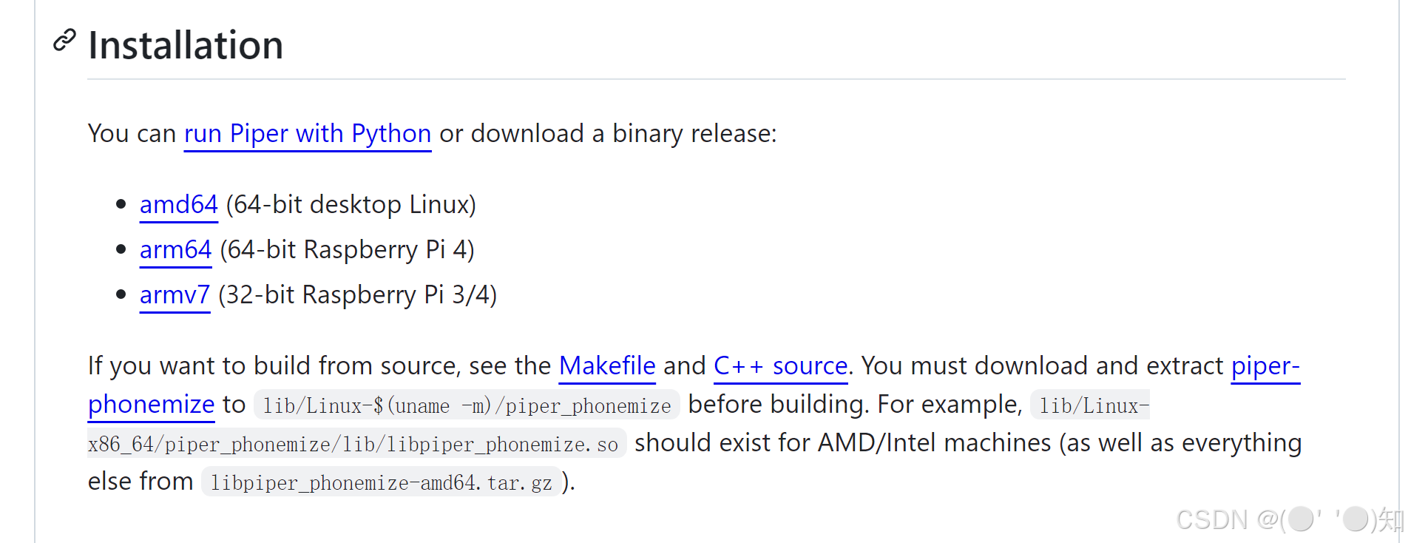1408x543 pixels.
Task: Click the anchor link icon beside Installation
Action: [64, 41]
